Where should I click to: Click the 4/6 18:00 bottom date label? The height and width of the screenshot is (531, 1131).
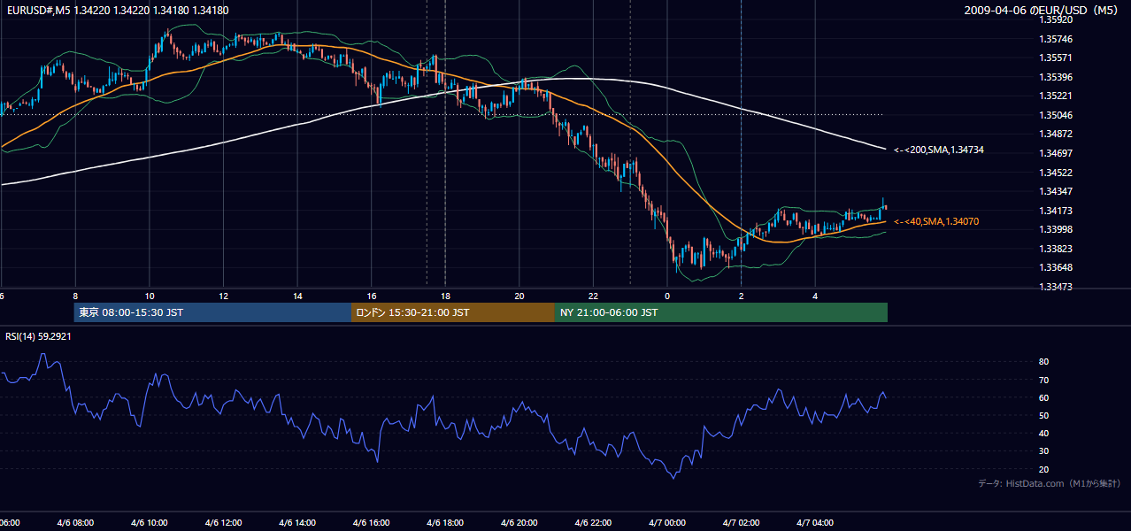point(445,523)
